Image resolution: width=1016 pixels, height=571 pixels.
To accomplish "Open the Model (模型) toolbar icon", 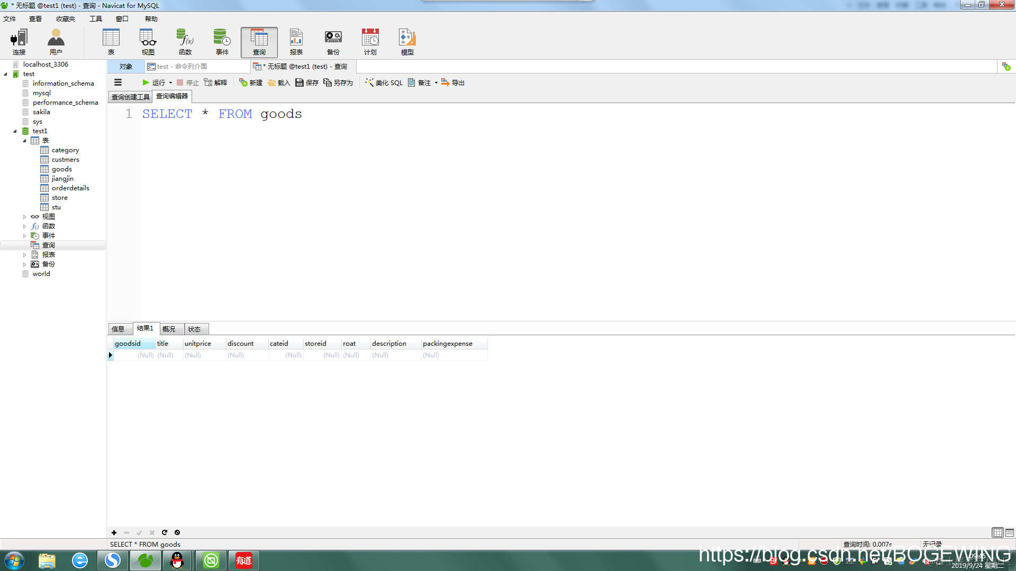I will [x=407, y=42].
